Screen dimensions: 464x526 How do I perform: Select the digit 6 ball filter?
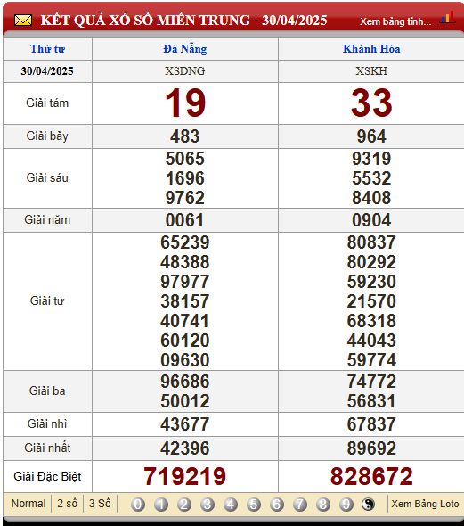[x=277, y=505]
